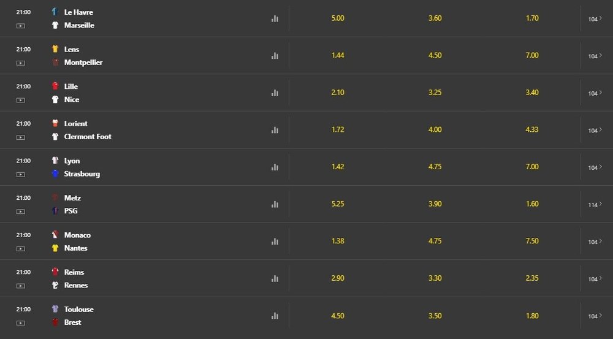This screenshot has width=613, height=339.
Task: Open statistics icon for Lens vs Montpellier
Action: (x=275, y=56)
